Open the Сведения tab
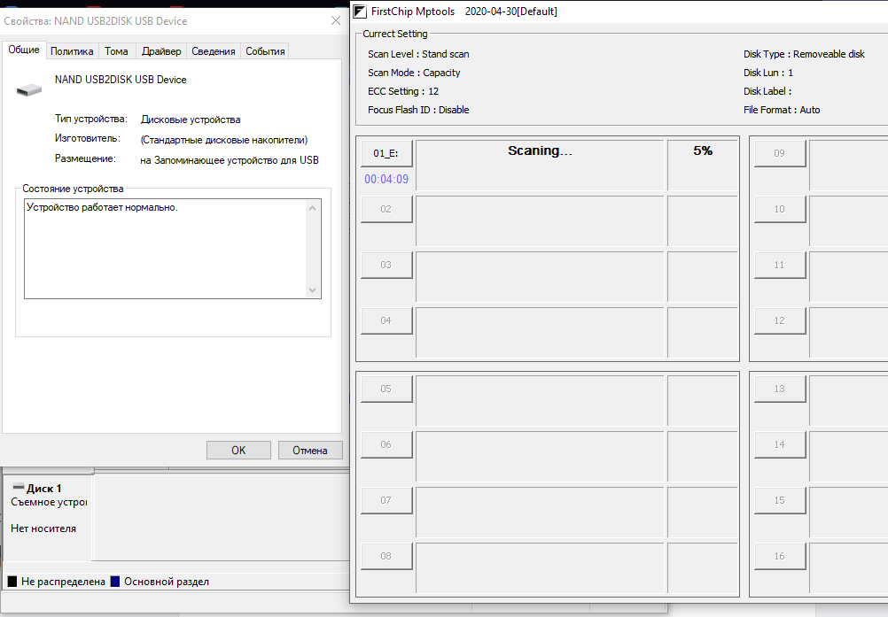This screenshot has height=617, width=888. [x=214, y=51]
